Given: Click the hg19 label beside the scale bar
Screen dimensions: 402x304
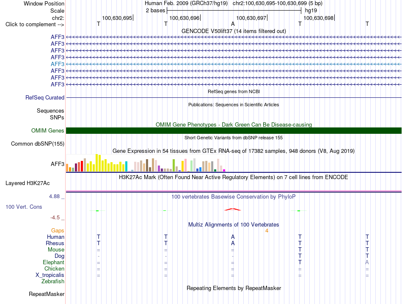Looking at the screenshot, I should point(311,11).
